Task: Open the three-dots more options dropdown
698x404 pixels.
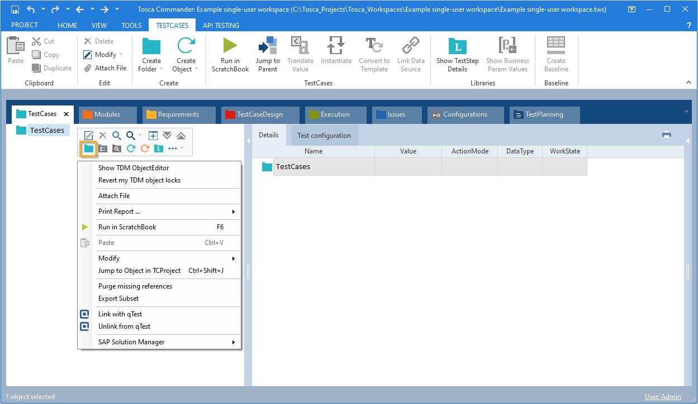Action: 175,148
